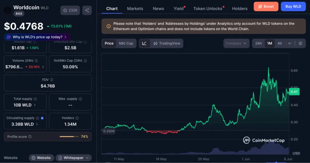310x163 pixels.
Task: Click the Boost button
Action: click(266, 7)
